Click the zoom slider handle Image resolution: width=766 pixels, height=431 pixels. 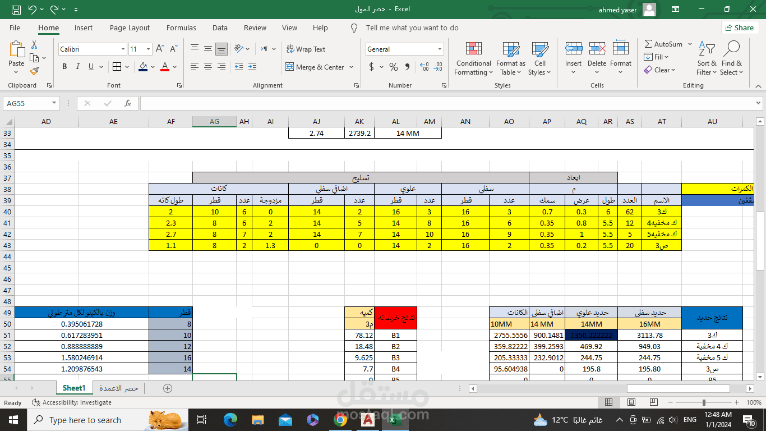704,402
